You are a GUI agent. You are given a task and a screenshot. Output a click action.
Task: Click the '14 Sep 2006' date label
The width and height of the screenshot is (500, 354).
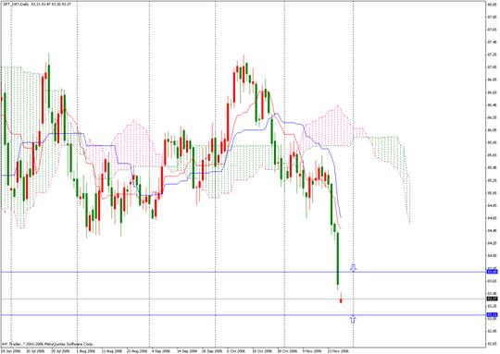pos(186,351)
